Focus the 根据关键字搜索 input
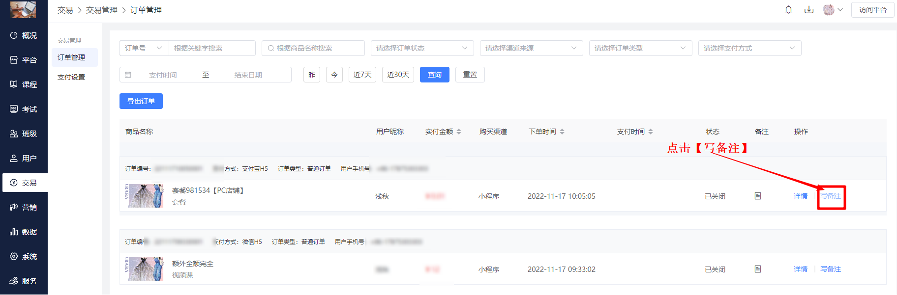 [212, 48]
